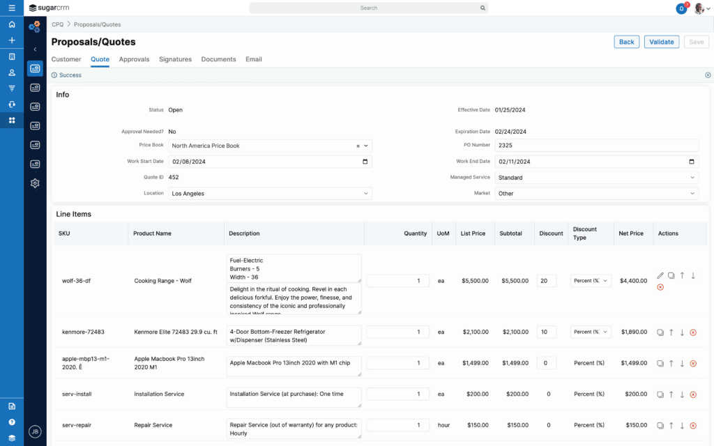Click the PO Number field containing 2325
The width and height of the screenshot is (714, 446).
click(597, 145)
